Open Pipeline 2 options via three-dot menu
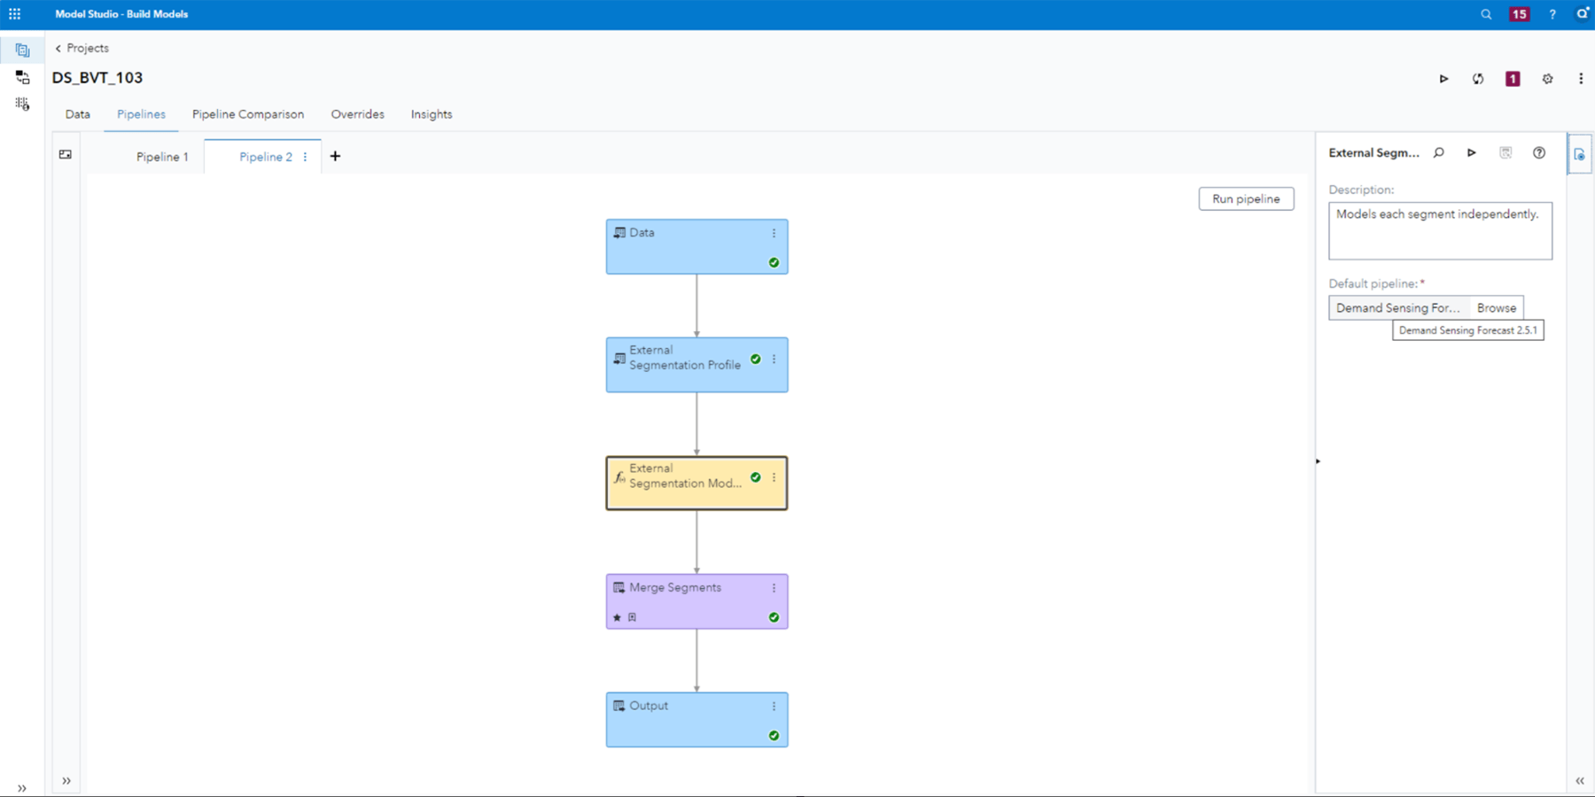The height and width of the screenshot is (797, 1595). click(x=305, y=157)
